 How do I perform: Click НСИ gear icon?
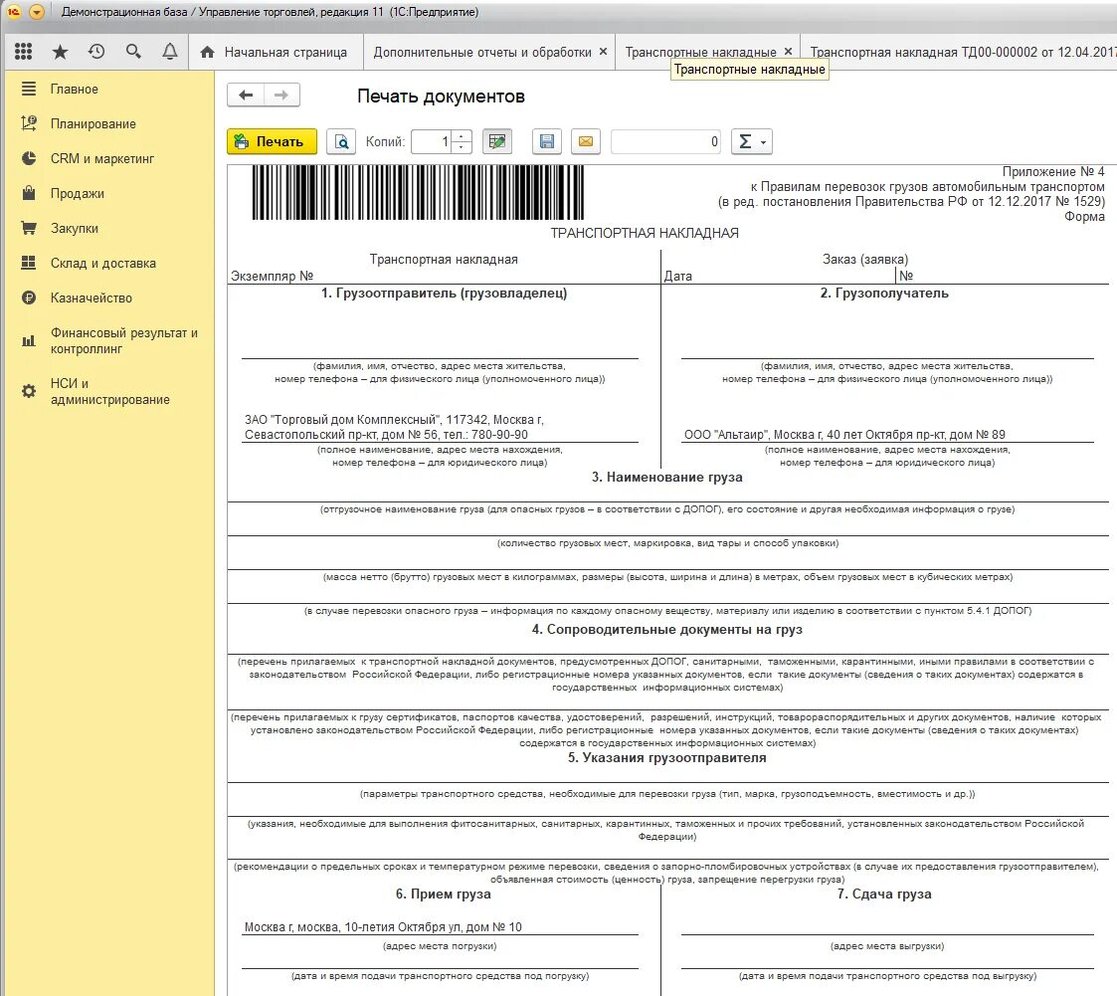coord(29,391)
